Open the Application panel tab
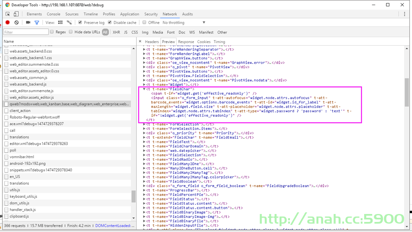The height and width of the screenshot is (232, 412). [130, 14]
